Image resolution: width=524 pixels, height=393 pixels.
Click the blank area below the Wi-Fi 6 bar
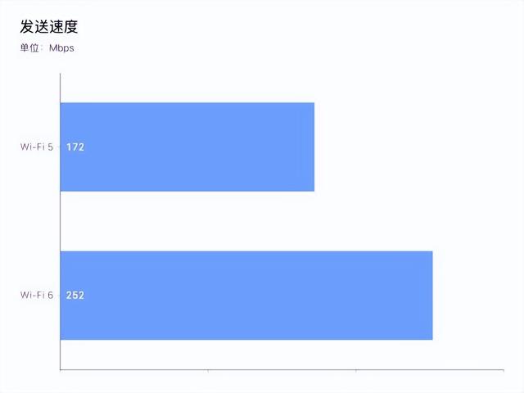(246, 355)
